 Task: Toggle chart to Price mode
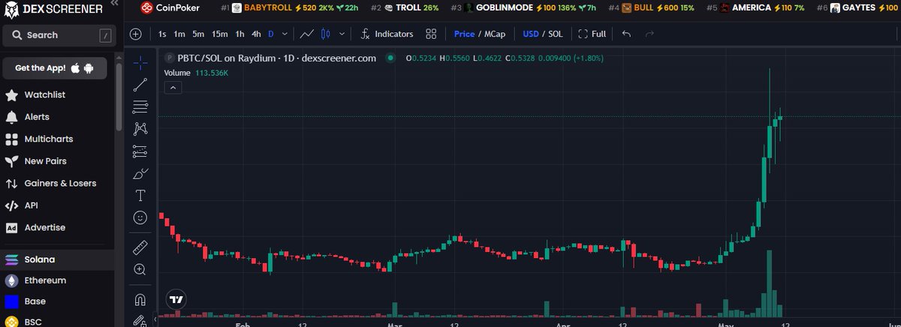point(464,34)
